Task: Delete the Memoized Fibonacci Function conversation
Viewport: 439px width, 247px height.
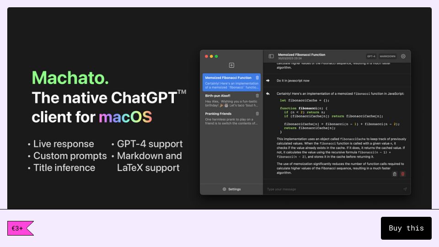Action: tap(257, 78)
